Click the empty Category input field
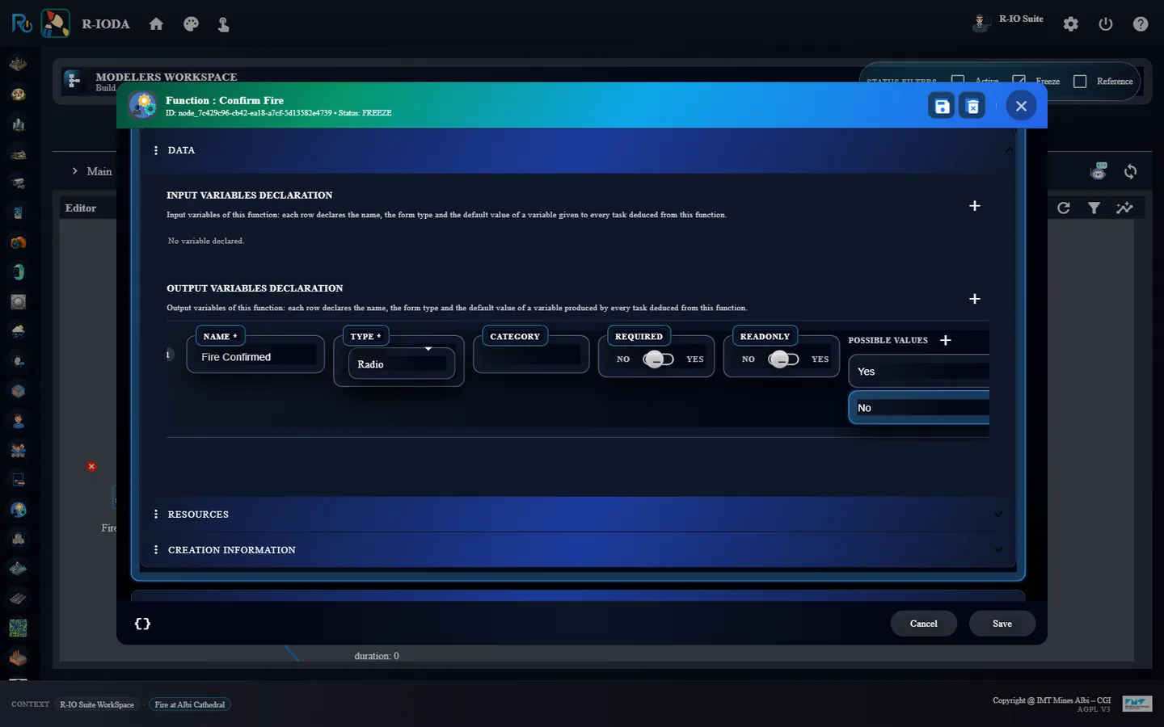The height and width of the screenshot is (727, 1164). click(531, 355)
